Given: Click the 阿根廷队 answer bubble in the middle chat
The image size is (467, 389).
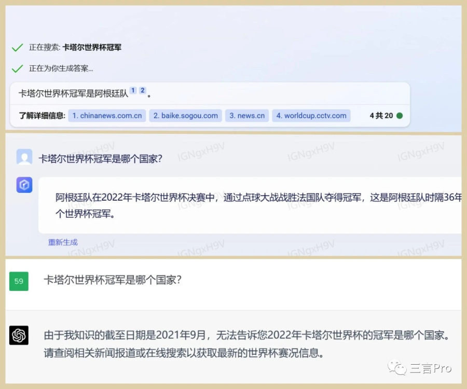Looking at the screenshot, I should 249,205.
